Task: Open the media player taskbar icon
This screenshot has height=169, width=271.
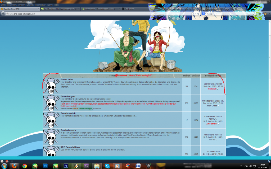Action: [x=117, y=166]
